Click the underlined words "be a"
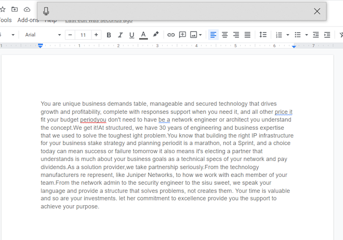Screen dimensions: 343x240 pos(164,120)
